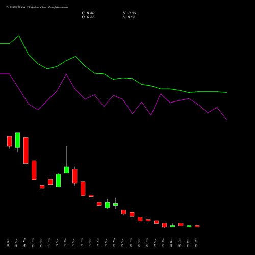Click the red candlestick for 27 Nov
The height and width of the screenshot is (255, 255).
[x=157, y=222]
